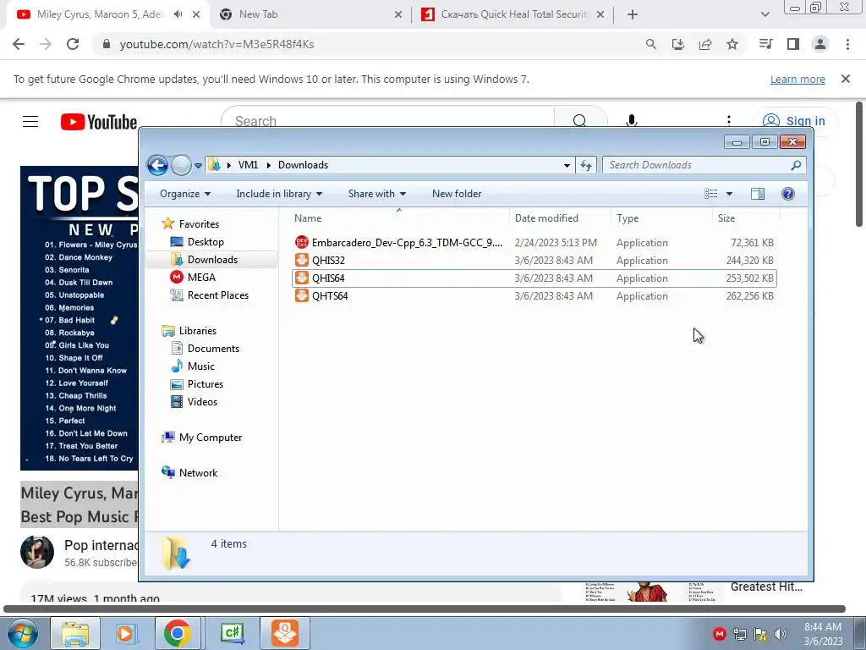Open Share with menu
This screenshot has width=866, height=650.
pos(377,194)
